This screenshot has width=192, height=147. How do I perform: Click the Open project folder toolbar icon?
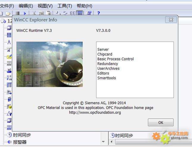[x=8, y=13]
